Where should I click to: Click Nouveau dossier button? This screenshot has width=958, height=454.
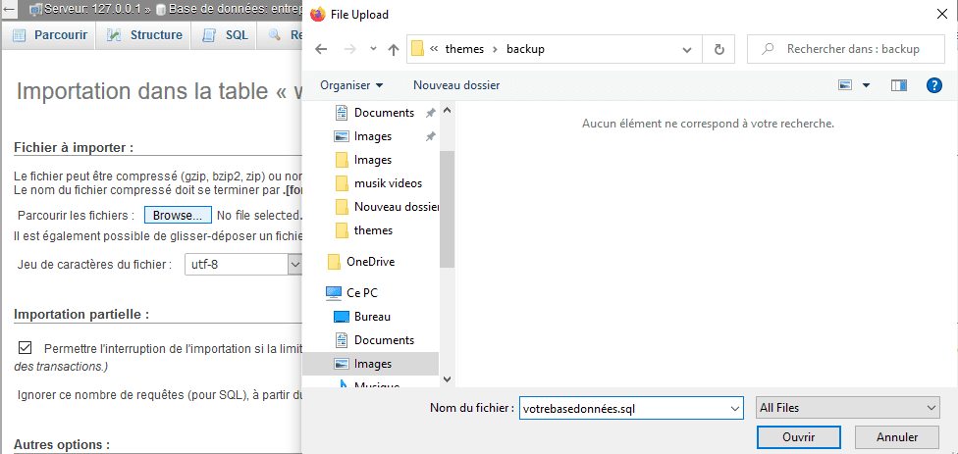point(456,85)
